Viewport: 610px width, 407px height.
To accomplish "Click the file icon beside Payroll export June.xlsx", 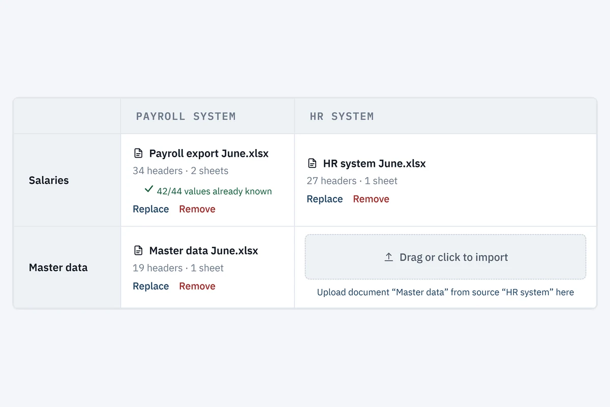I will 138,153.
